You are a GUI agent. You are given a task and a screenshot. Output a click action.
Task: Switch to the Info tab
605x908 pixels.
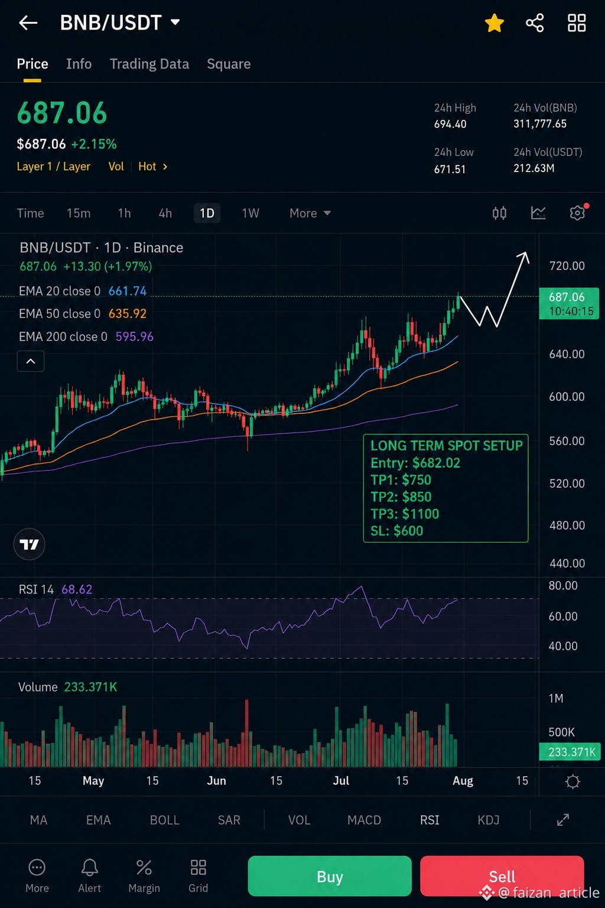[79, 64]
